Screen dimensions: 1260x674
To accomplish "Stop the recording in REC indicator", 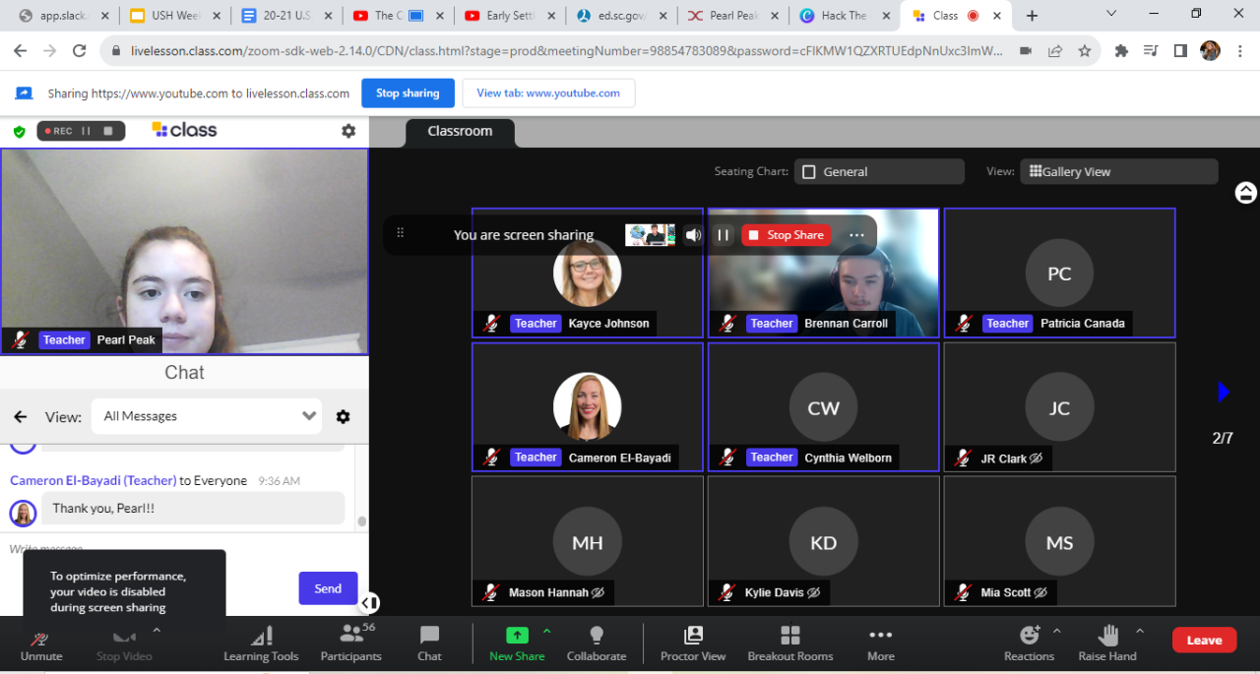I will pos(108,131).
